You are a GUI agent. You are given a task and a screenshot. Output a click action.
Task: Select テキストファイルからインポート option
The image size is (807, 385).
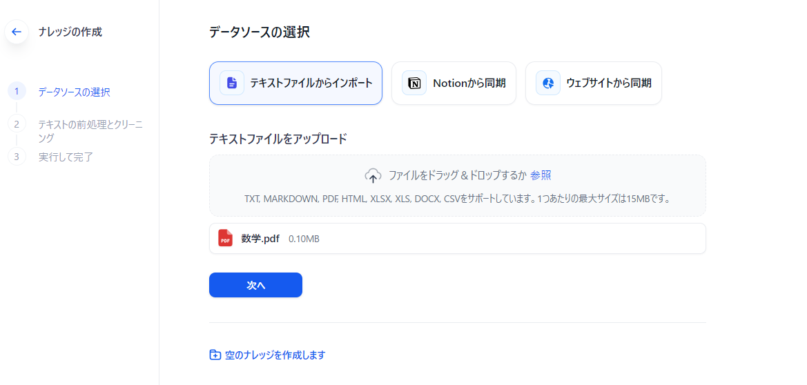pos(295,83)
